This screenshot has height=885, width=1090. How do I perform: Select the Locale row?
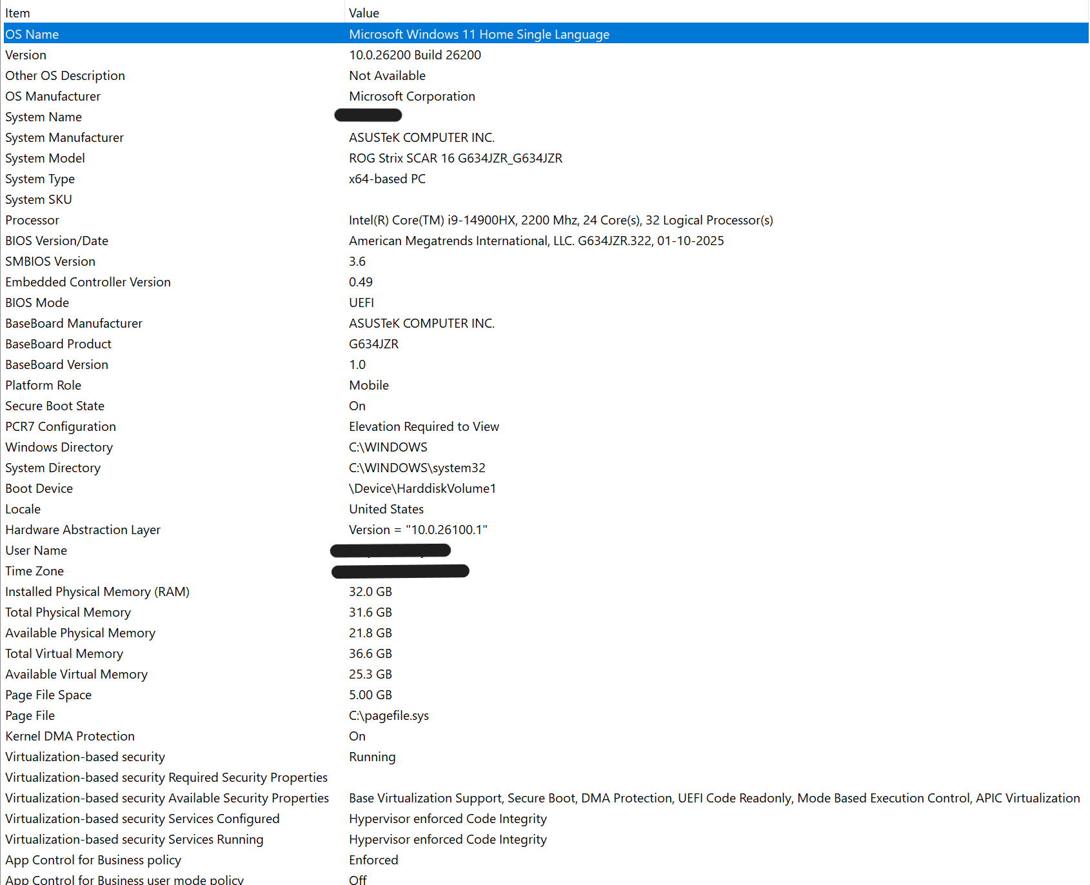(546, 508)
